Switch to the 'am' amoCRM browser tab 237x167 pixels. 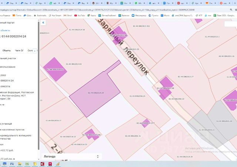[154, 3]
